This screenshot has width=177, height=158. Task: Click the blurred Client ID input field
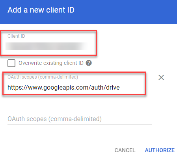(x=89, y=46)
